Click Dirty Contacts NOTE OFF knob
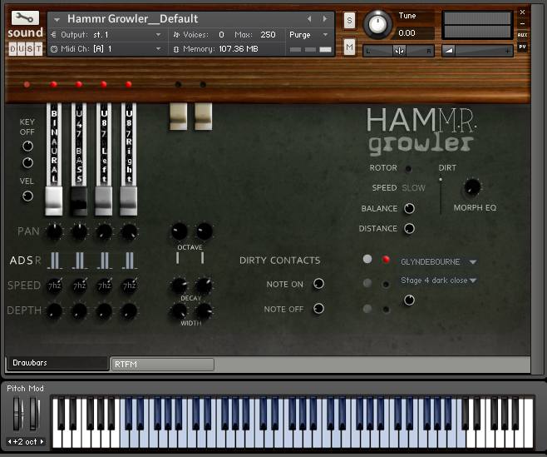The image size is (547, 457). point(318,309)
